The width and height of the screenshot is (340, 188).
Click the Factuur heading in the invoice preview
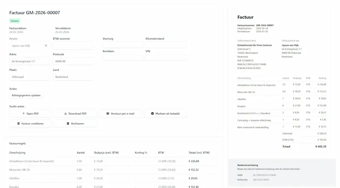click(246, 17)
